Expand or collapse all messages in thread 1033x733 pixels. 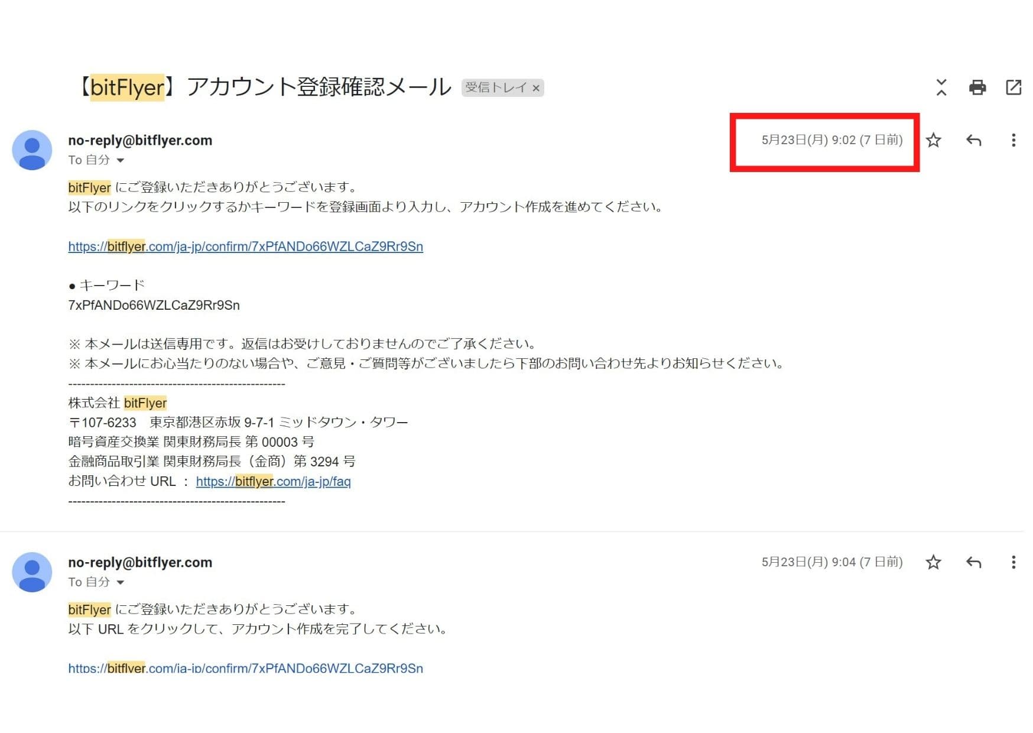(941, 87)
